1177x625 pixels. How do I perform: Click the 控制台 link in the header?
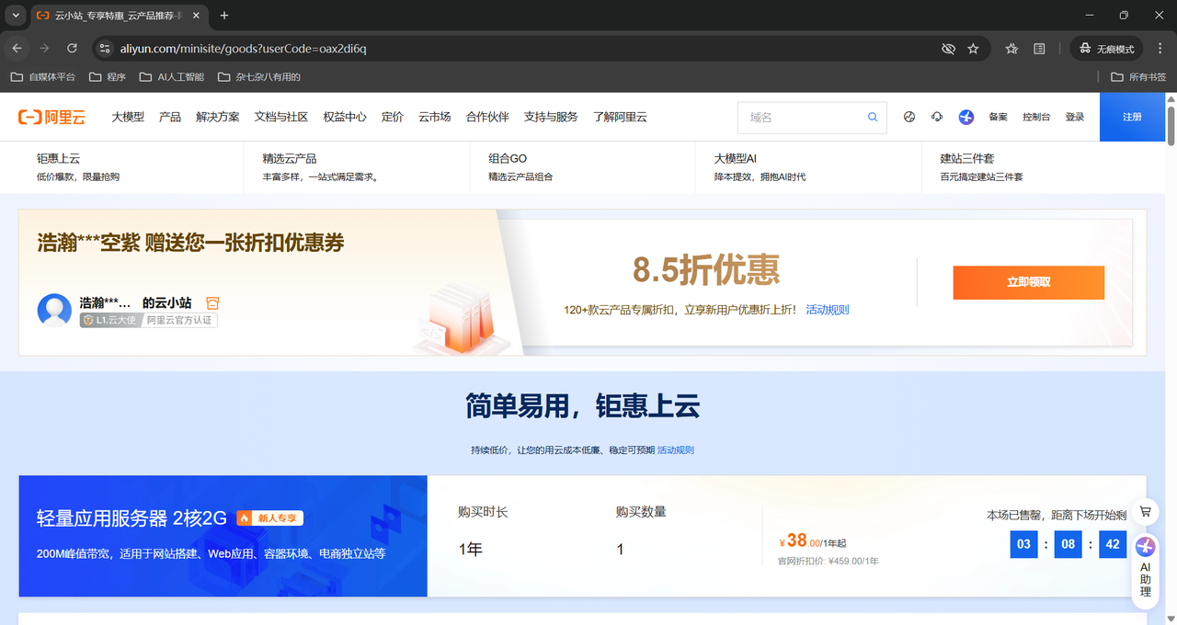click(1036, 117)
